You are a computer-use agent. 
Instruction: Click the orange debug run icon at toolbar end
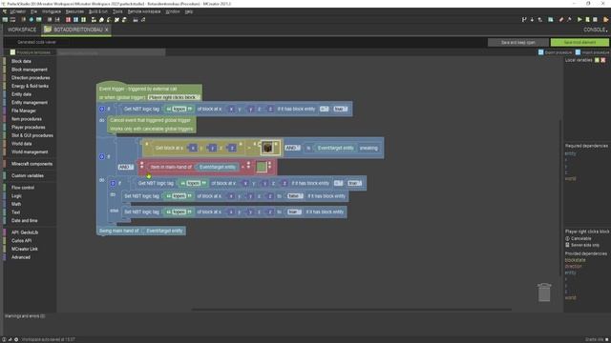(605, 19)
